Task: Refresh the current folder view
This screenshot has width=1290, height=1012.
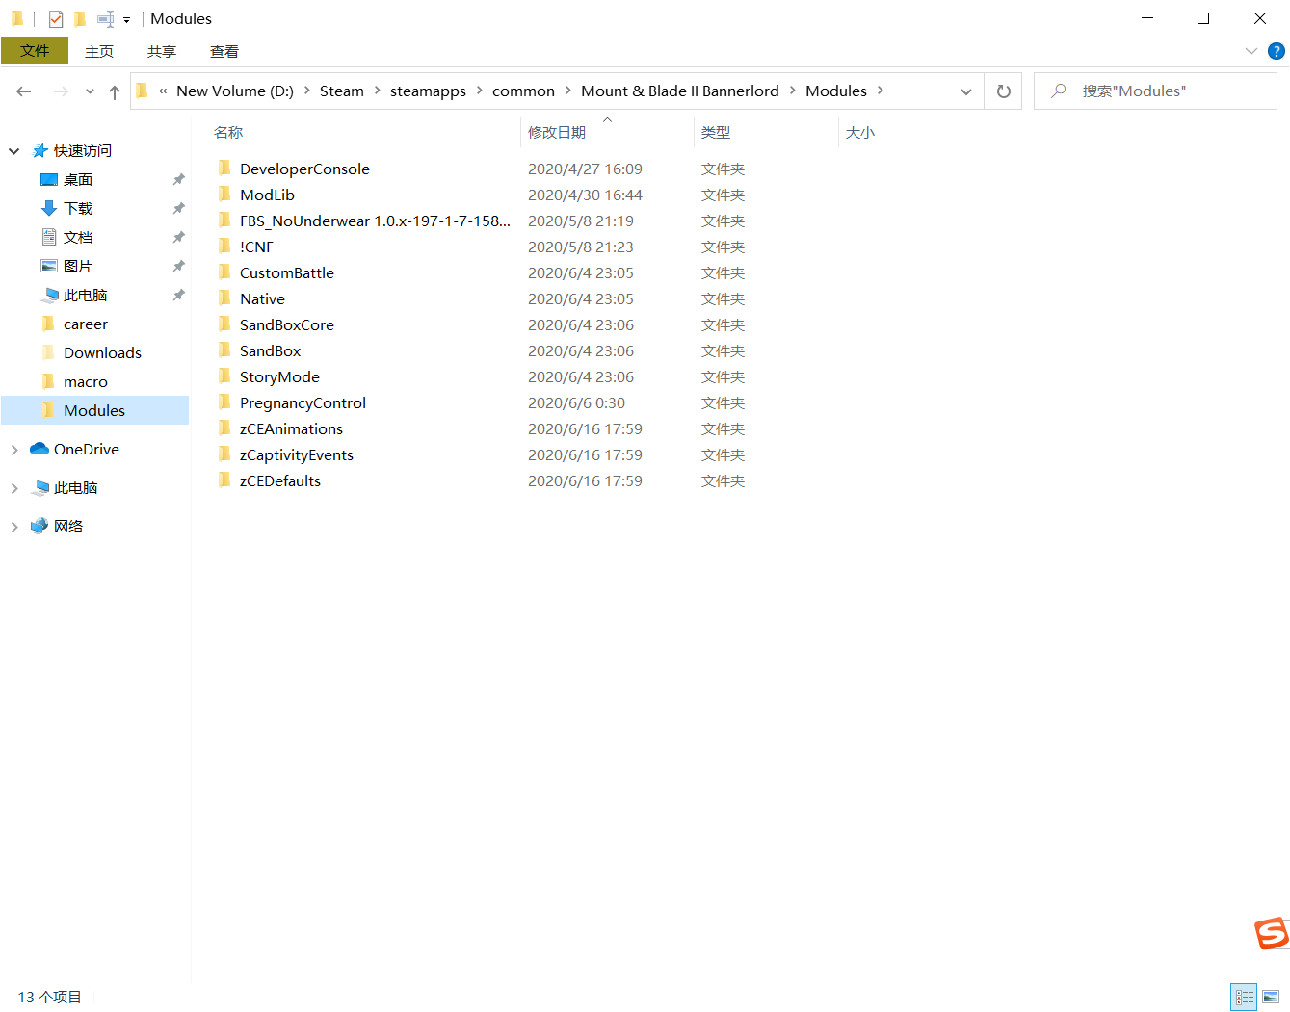Action: coord(1003,91)
